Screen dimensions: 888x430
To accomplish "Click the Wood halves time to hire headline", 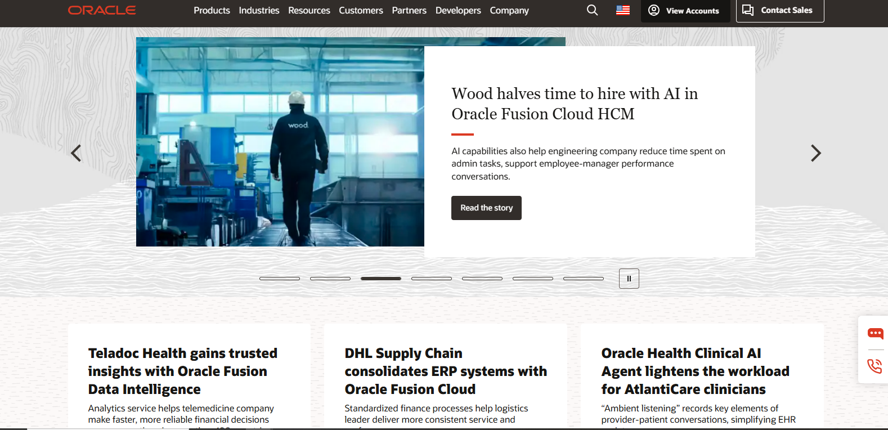I will [575, 104].
